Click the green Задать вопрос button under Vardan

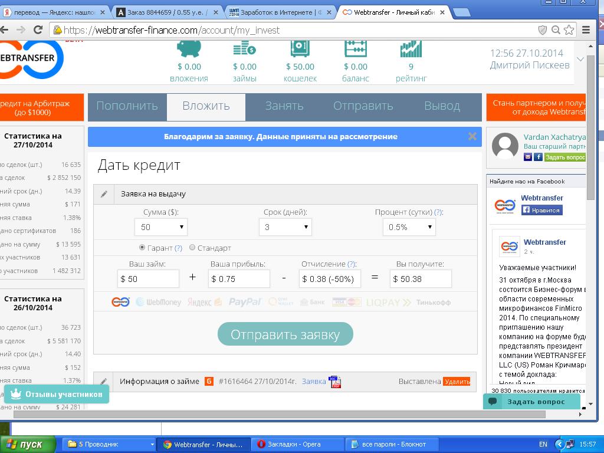click(564, 157)
